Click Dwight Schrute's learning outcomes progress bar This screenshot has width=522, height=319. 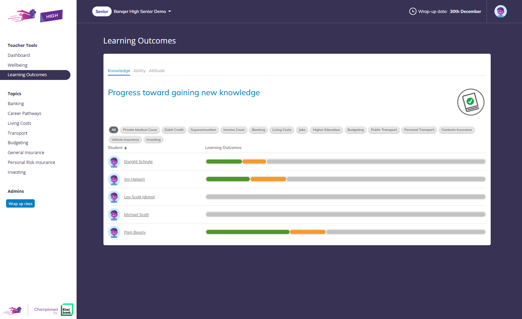click(x=346, y=162)
